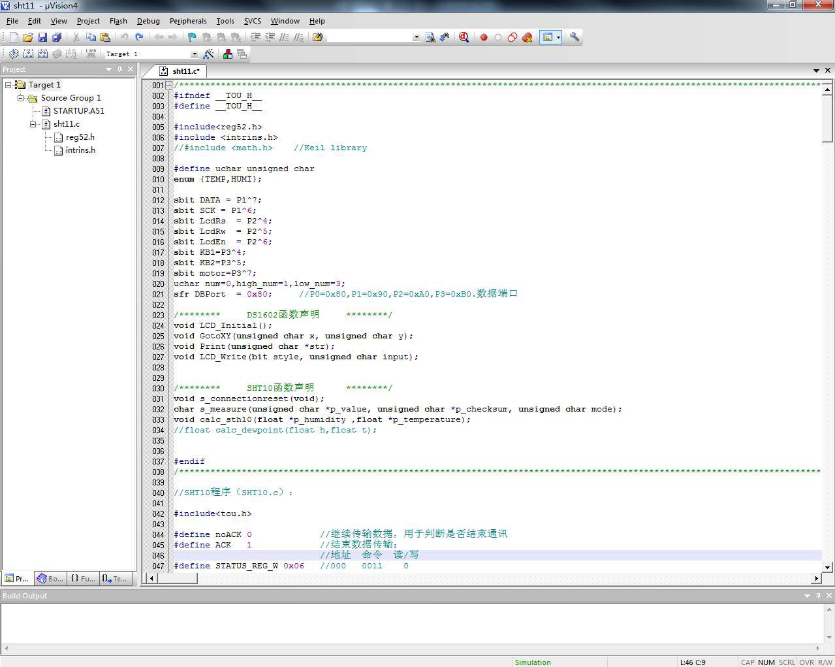The width and height of the screenshot is (835, 667).
Task: Click the Find in Files icon
Action: pyautogui.click(x=318, y=37)
